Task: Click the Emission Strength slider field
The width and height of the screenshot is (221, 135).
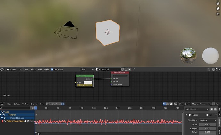Action: 85,85
